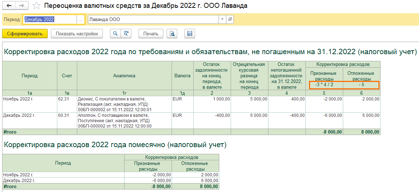Go forward with the right arrow
419x192 pixels.
[x=23, y=5]
